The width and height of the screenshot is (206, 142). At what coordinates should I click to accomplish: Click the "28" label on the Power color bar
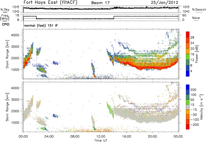pos(192,37)
